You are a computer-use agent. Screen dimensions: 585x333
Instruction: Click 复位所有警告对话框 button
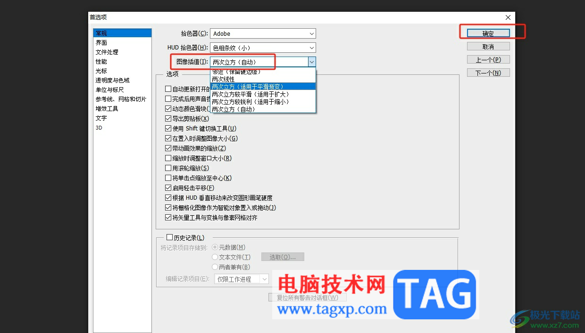pos(308,298)
